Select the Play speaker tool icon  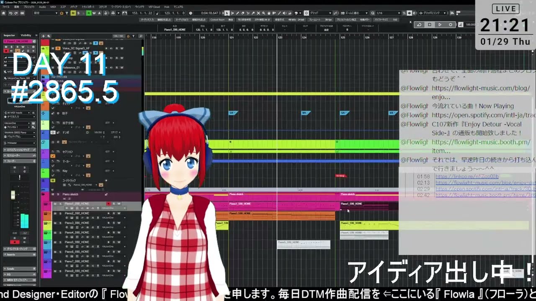[x=284, y=13]
